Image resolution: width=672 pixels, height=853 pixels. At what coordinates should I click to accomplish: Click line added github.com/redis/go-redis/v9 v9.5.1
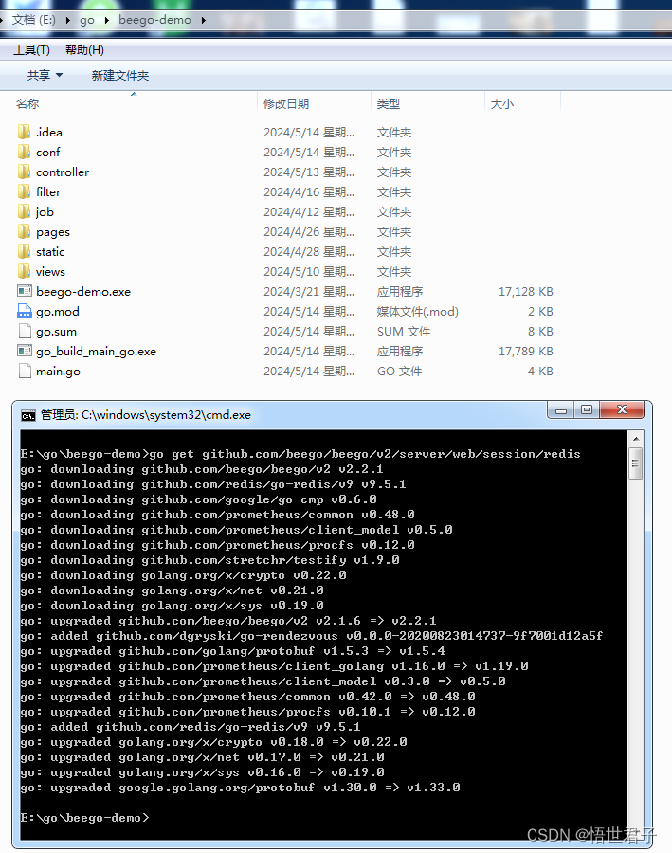pyautogui.click(x=191, y=727)
